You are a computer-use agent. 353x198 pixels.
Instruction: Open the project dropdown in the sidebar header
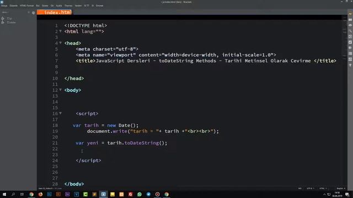click(x=5, y=12)
